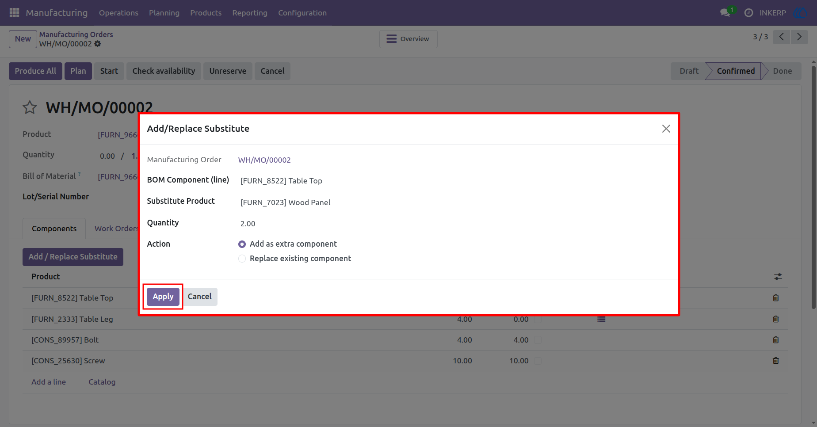Toggle consumed checkbox for Screw
The width and height of the screenshot is (817, 427).
point(538,361)
